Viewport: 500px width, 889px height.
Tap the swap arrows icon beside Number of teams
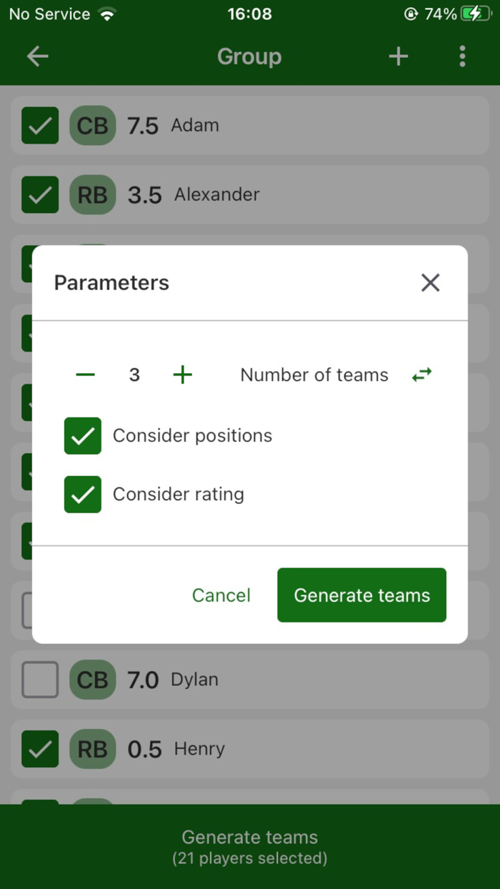421,374
